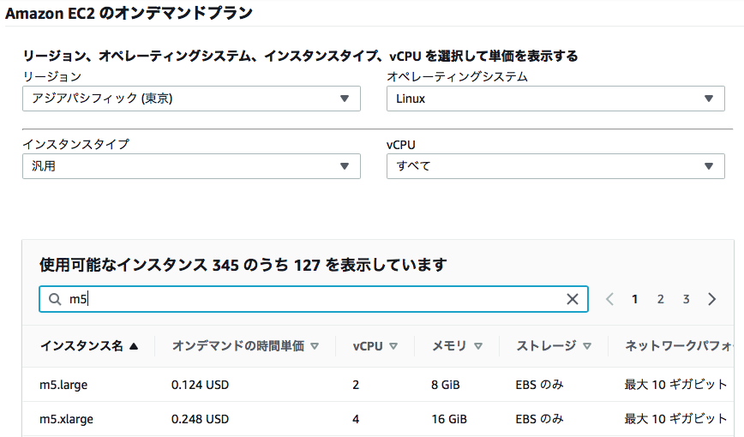Sort by on-demand hourly price triangle

314,346
